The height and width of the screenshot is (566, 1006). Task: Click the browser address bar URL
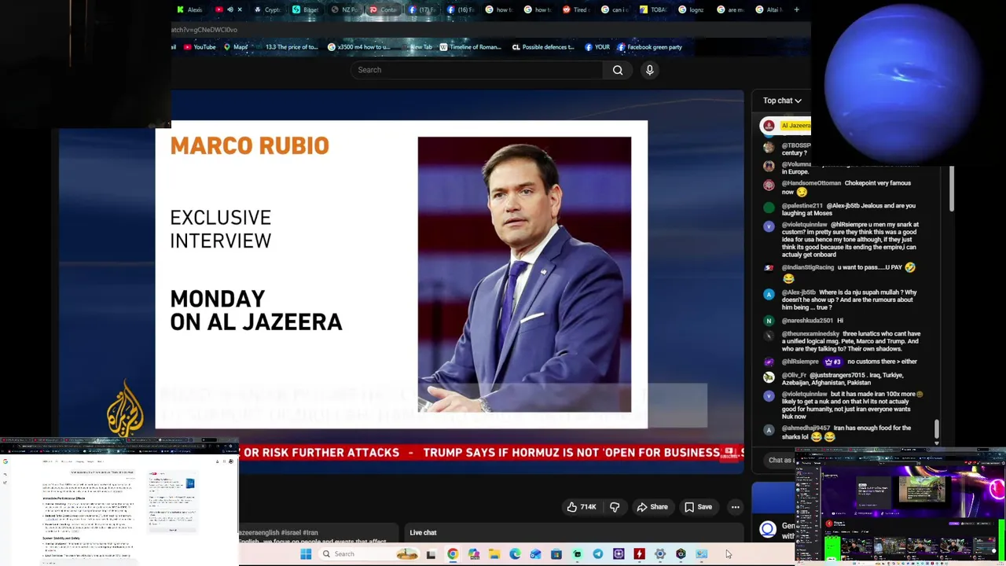(204, 30)
